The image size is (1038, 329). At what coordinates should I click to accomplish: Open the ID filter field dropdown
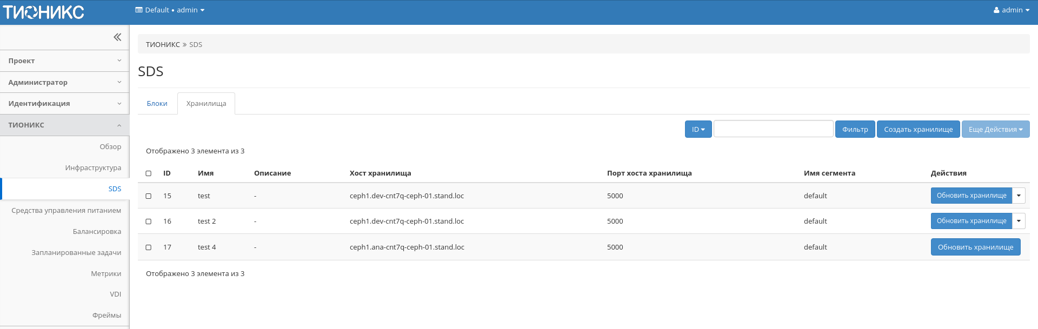(x=698, y=130)
